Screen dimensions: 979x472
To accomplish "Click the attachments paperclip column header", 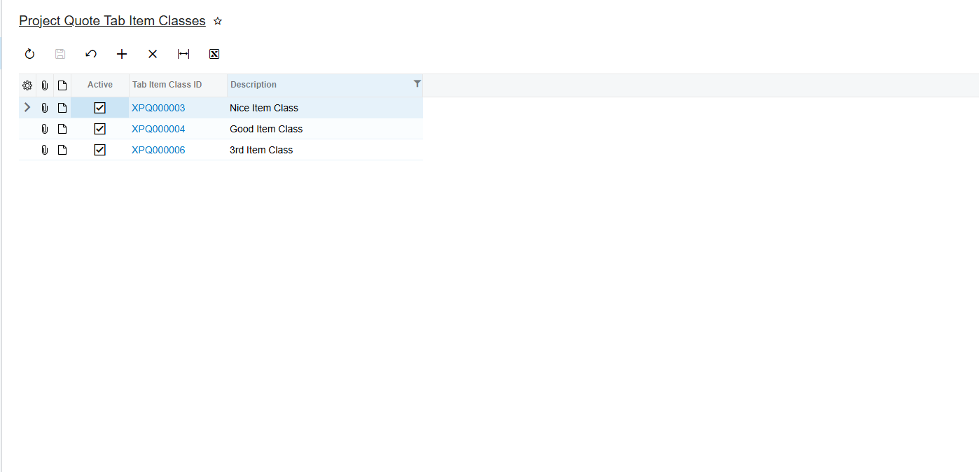I will point(45,85).
